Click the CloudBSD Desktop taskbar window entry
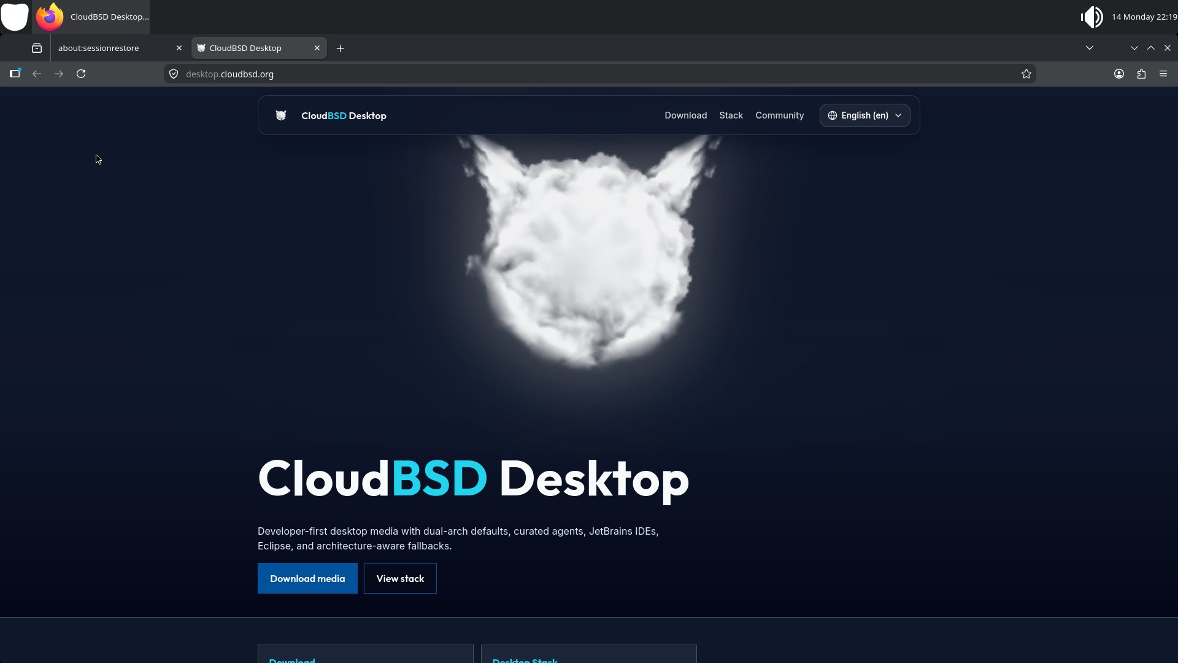Viewport: 1178px width, 663px height. (91, 17)
